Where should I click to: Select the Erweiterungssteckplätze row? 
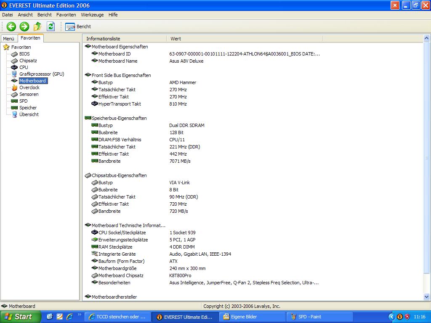coord(144,240)
